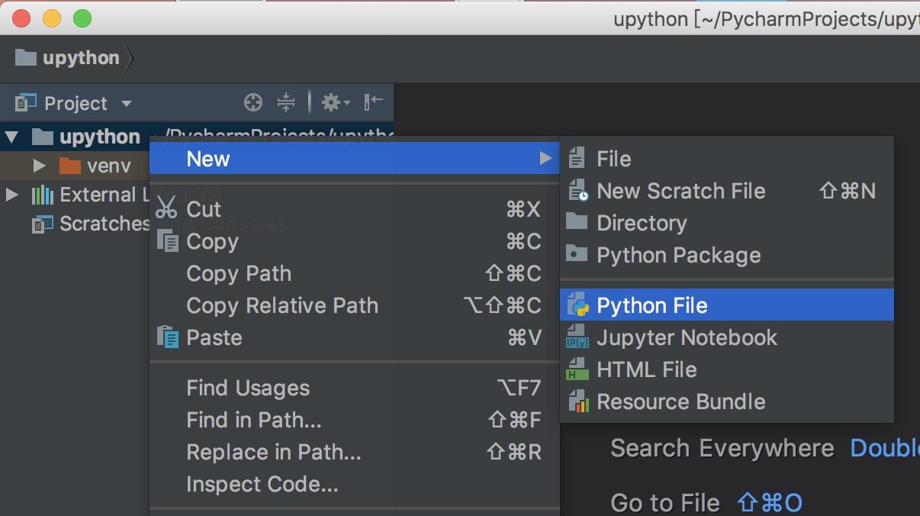This screenshot has height=516, width=920.
Task: Hide the Project tool window
Action: click(372, 102)
